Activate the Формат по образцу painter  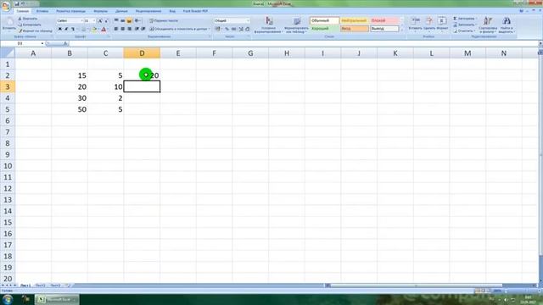36,30
